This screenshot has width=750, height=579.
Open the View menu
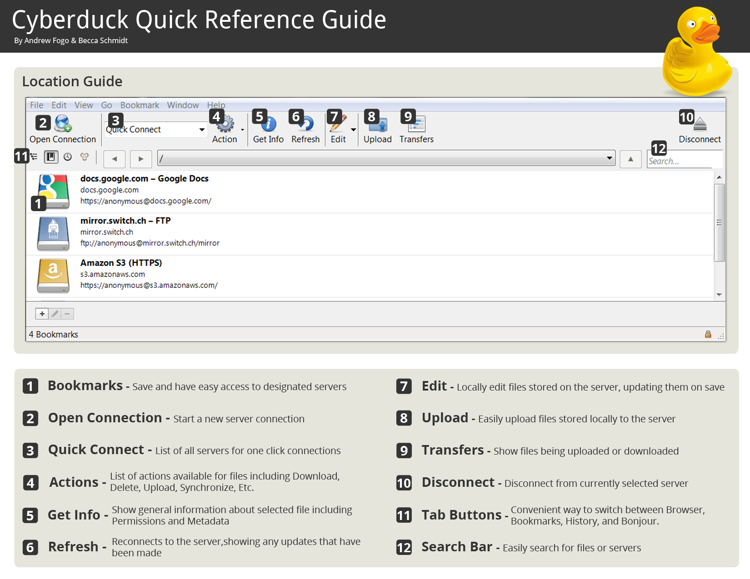coord(84,105)
